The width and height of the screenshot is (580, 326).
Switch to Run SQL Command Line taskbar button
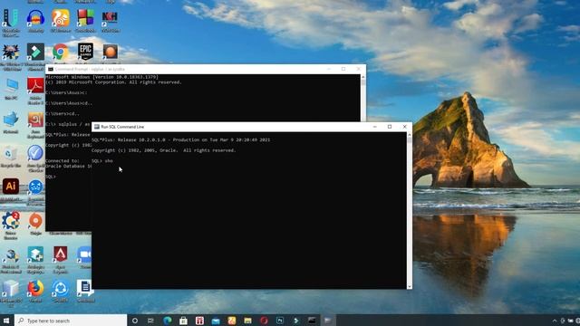coord(328,321)
